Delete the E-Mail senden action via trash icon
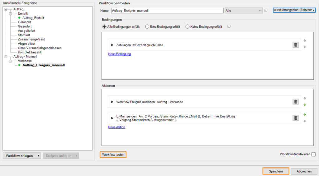The height and width of the screenshot is (176, 319). tap(295, 118)
